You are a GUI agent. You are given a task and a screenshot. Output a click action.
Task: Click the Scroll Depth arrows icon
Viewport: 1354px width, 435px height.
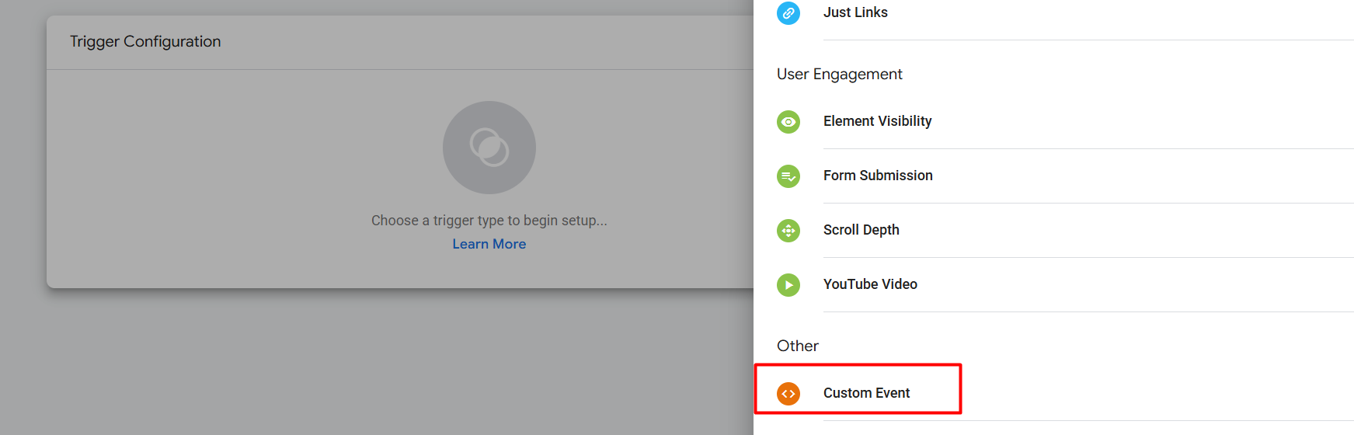pos(788,231)
